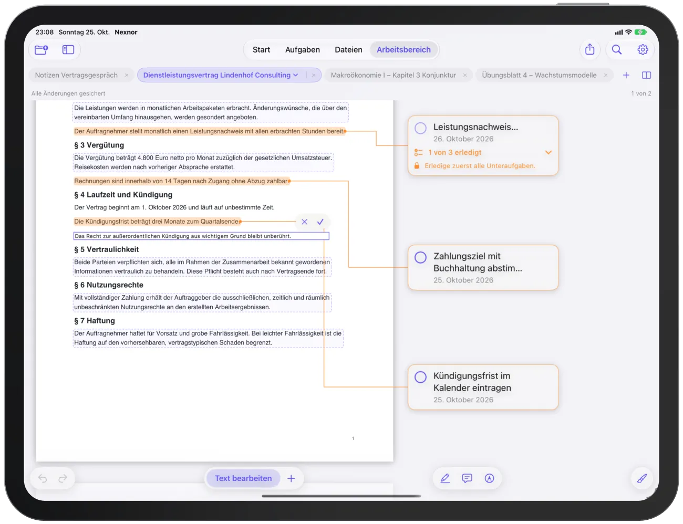This screenshot has width=683, height=524.
Task: Click the text field about außerordentlichen Kündigung
Action: pos(201,236)
